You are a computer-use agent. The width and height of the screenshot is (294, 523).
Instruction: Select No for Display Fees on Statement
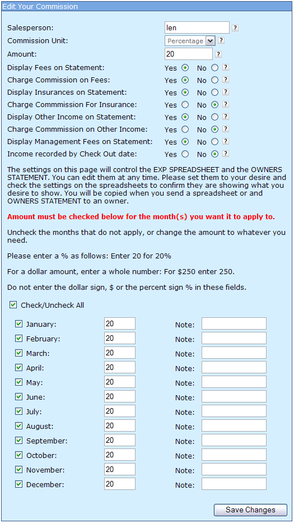point(215,68)
